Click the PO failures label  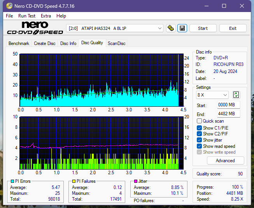(x=144, y=201)
